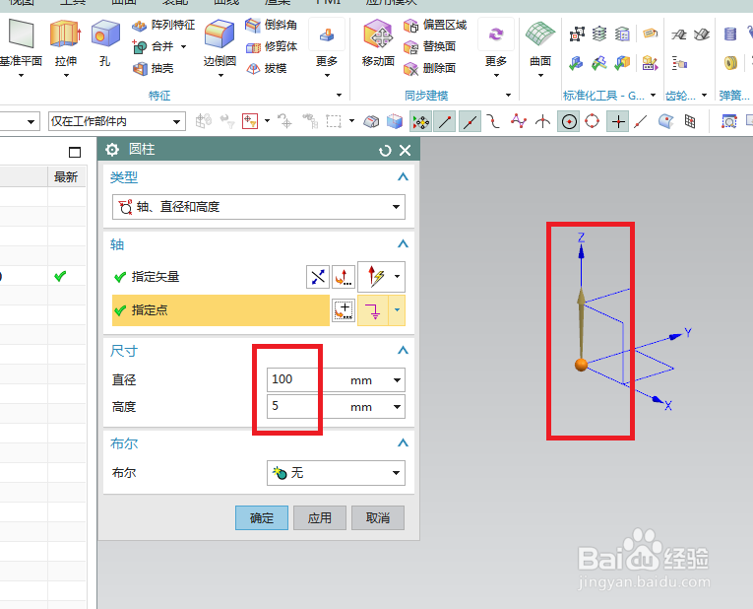
Task: Click the orange origin point handle
Action: tap(581, 365)
